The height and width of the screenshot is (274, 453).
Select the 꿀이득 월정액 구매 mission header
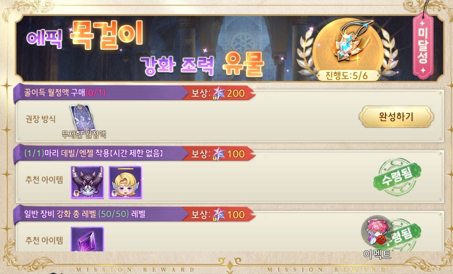(65, 93)
